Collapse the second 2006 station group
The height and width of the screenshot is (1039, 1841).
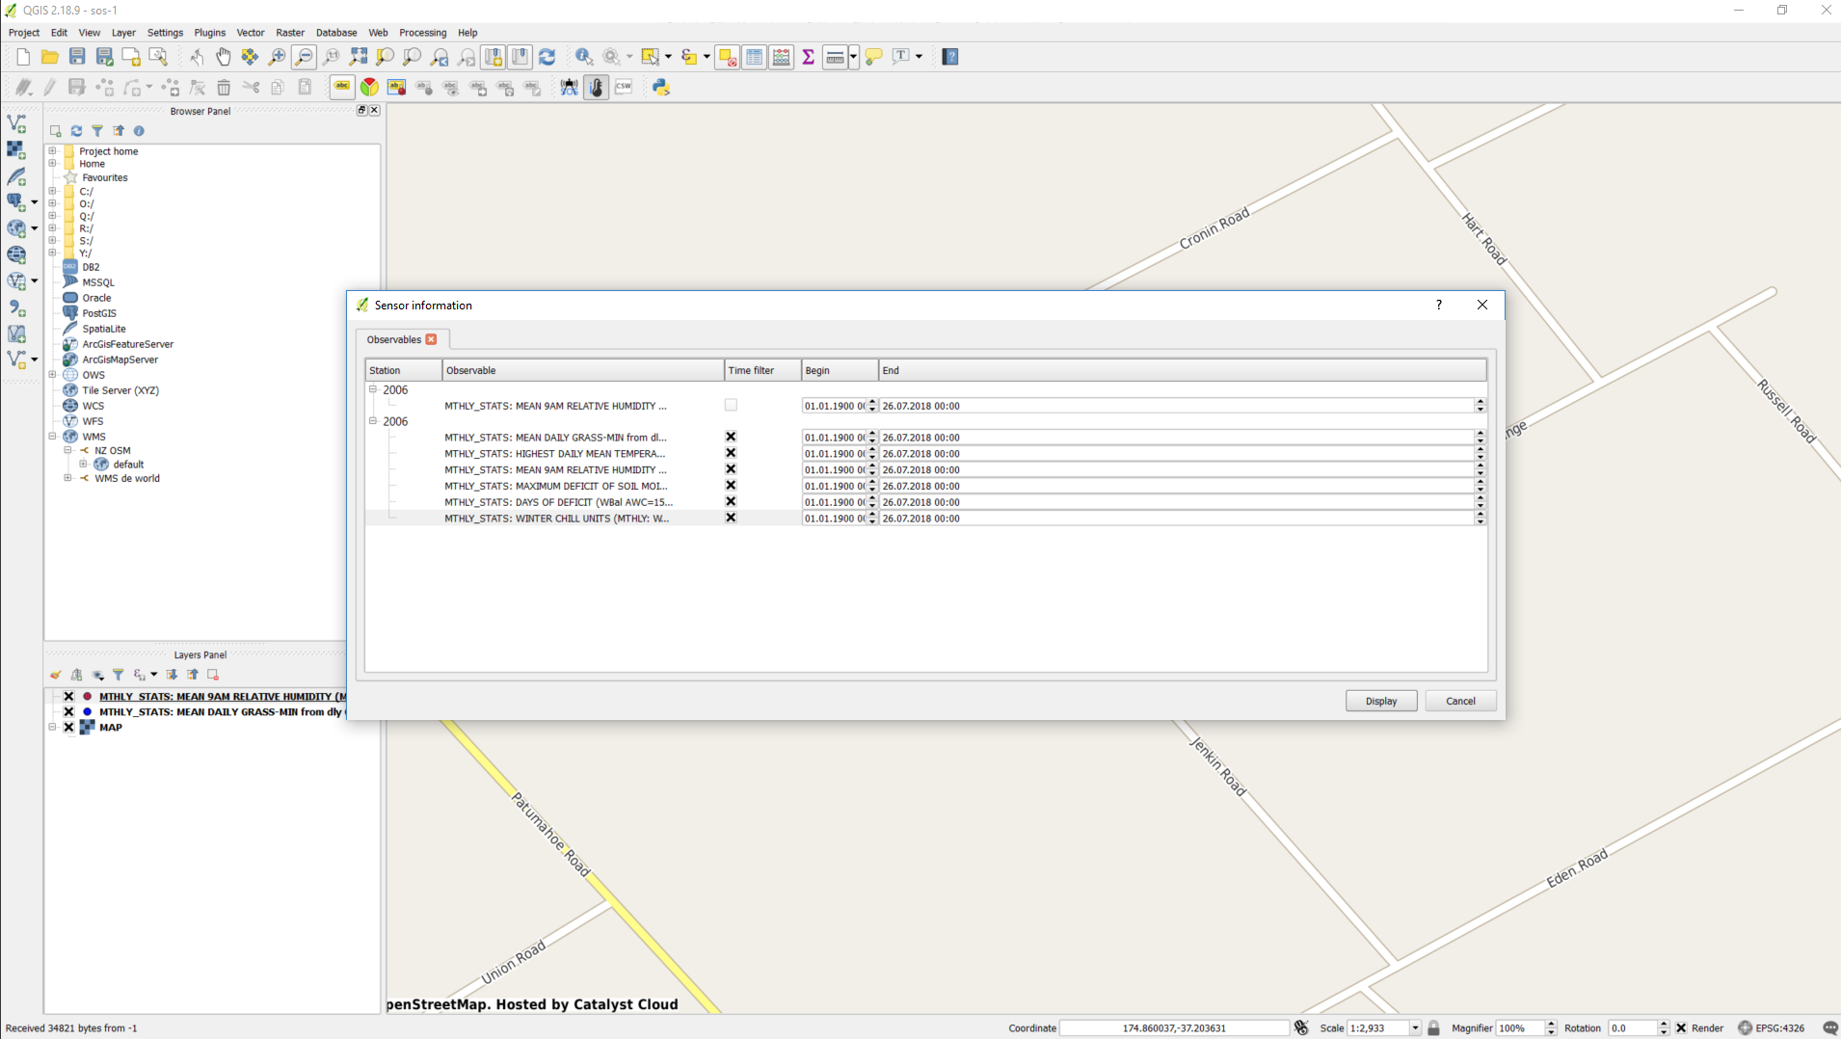point(373,421)
